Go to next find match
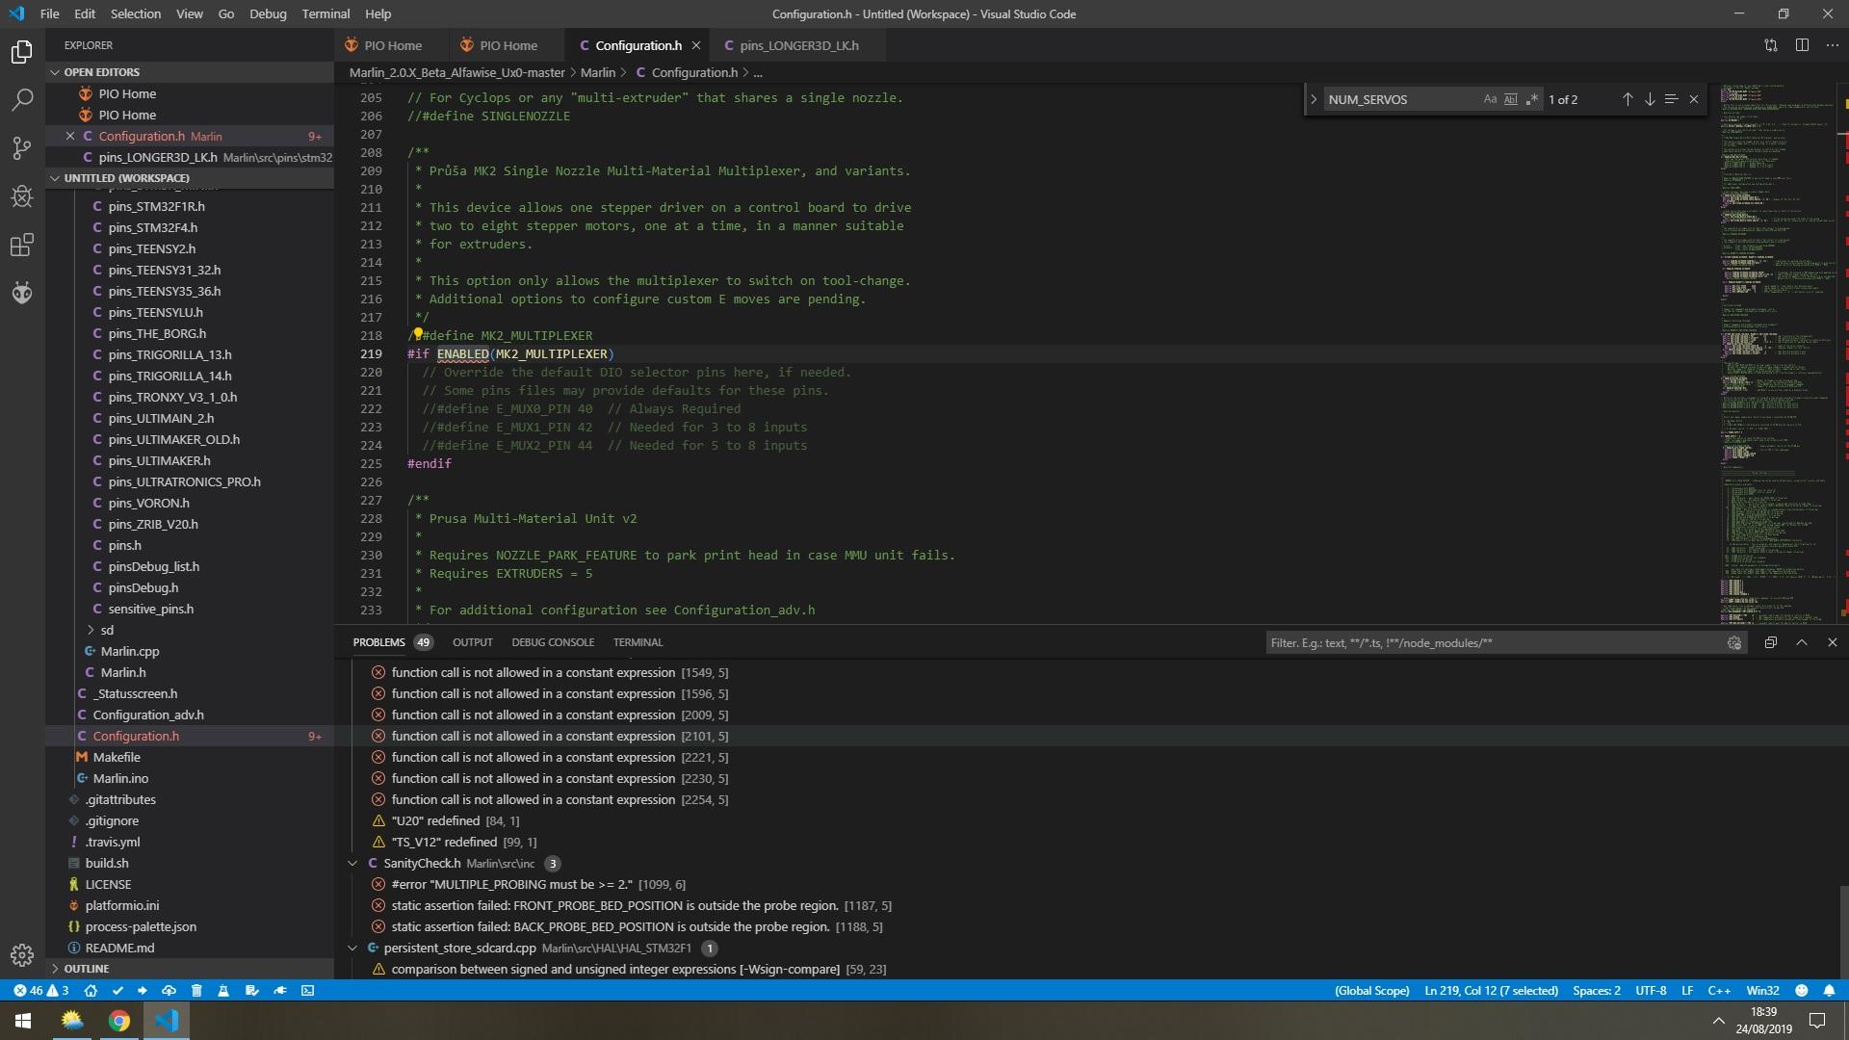 point(1650,99)
